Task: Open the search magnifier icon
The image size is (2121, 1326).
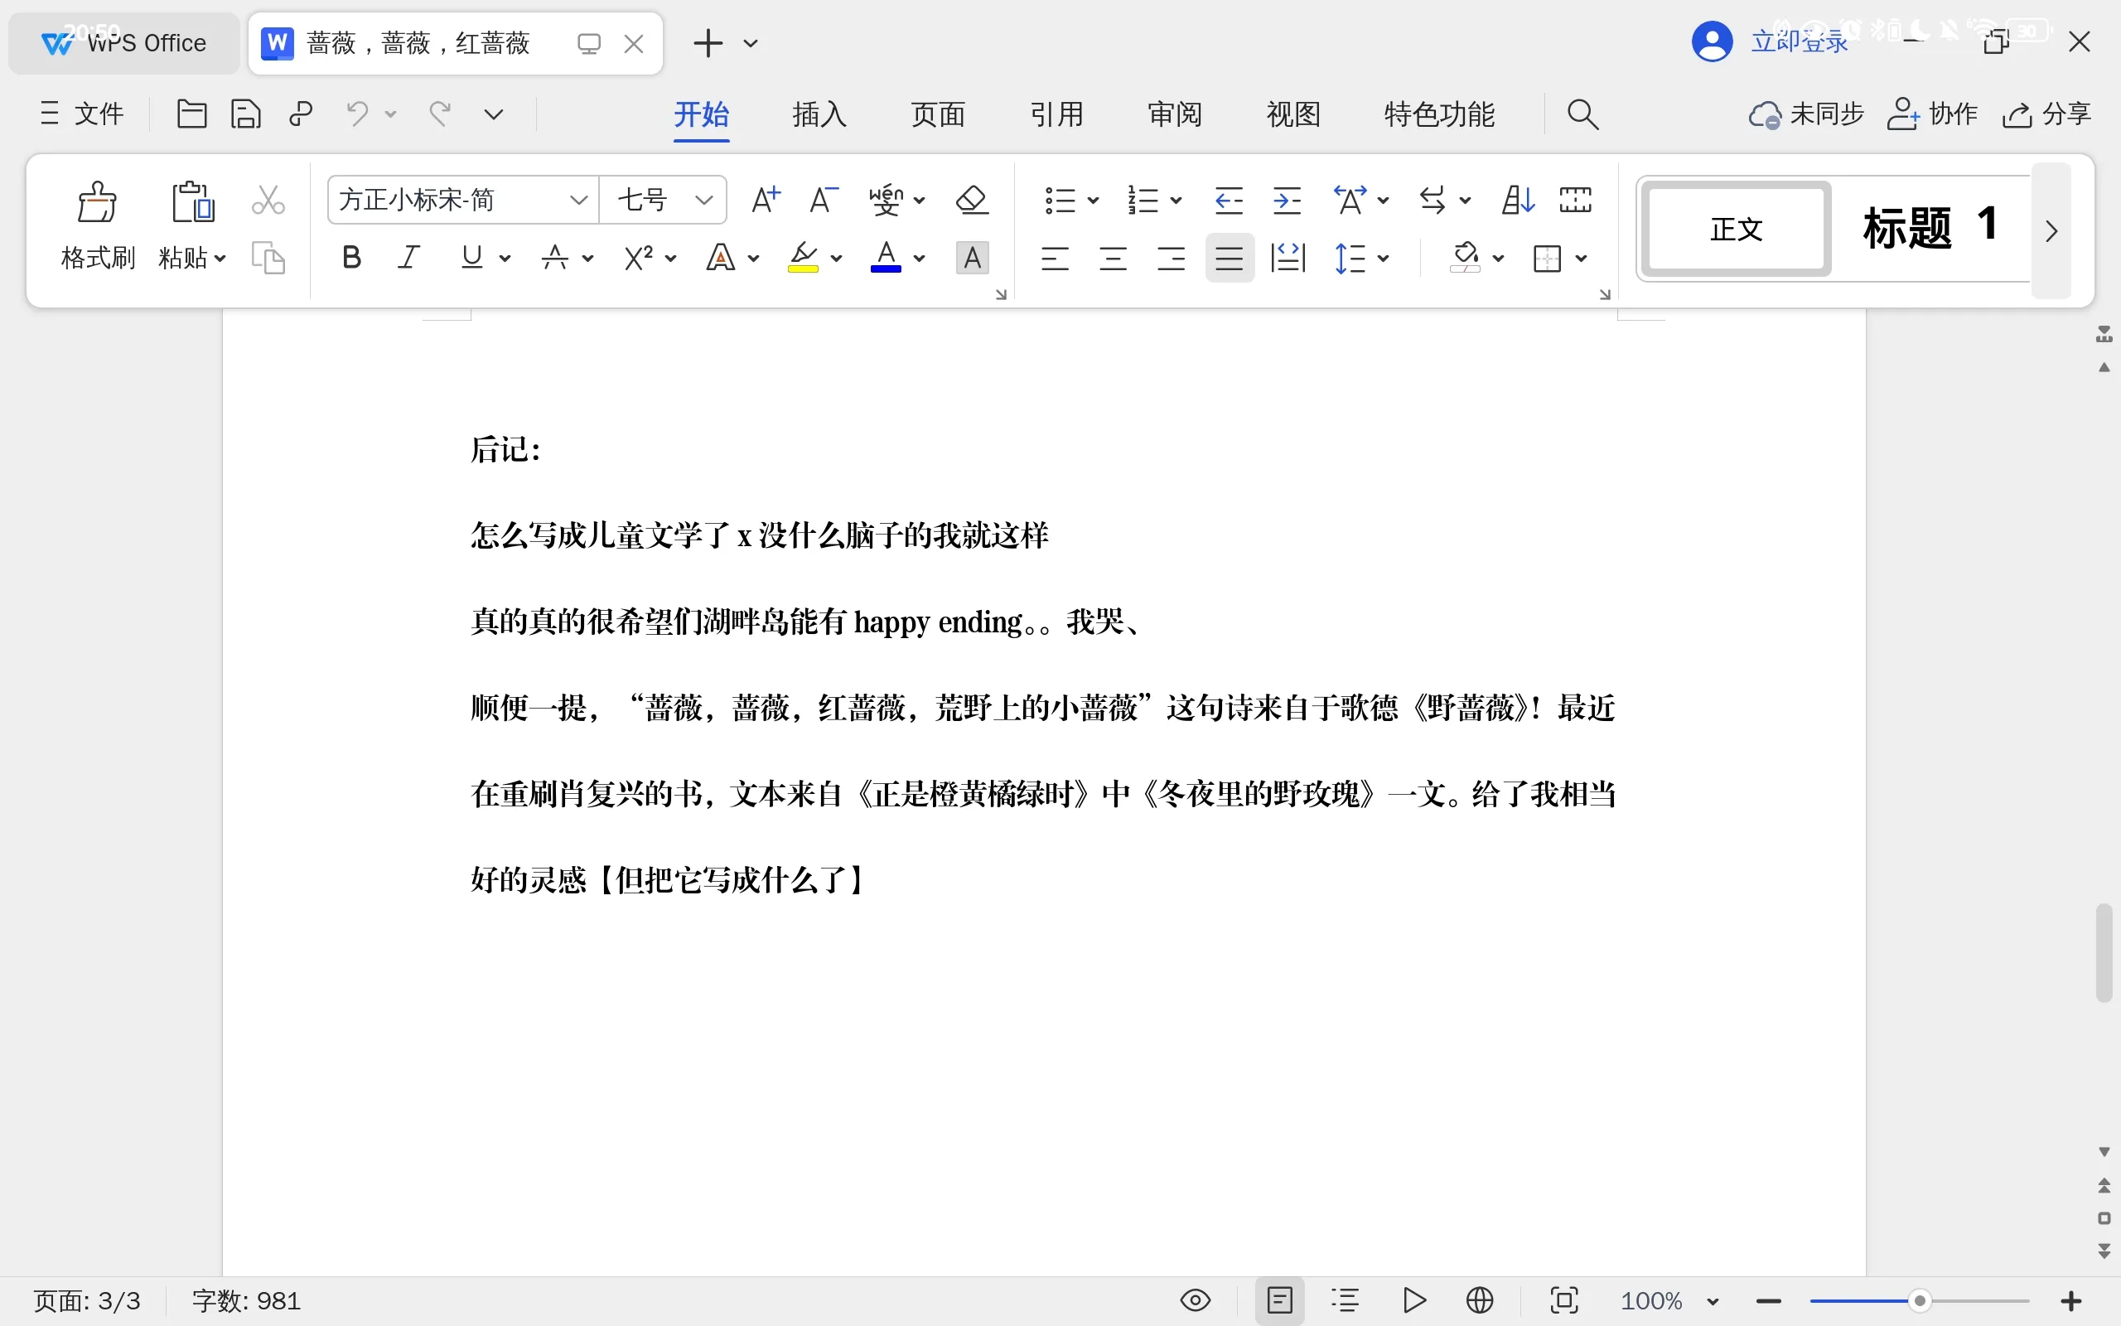Action: [x=1582, y=114]
